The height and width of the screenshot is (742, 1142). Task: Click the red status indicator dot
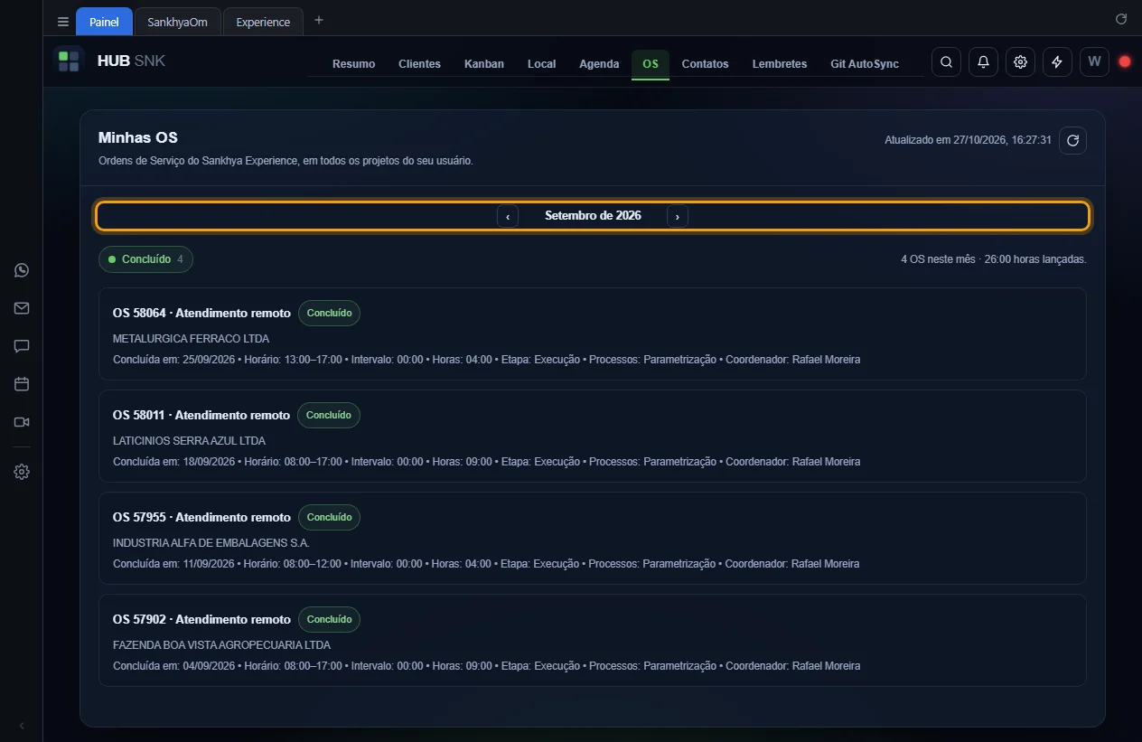(x=1125, y=62)
